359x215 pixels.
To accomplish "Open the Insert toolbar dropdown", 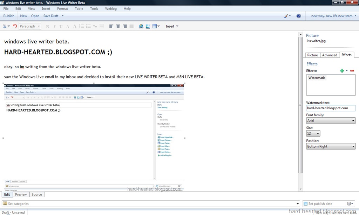I will coord(172,26).
